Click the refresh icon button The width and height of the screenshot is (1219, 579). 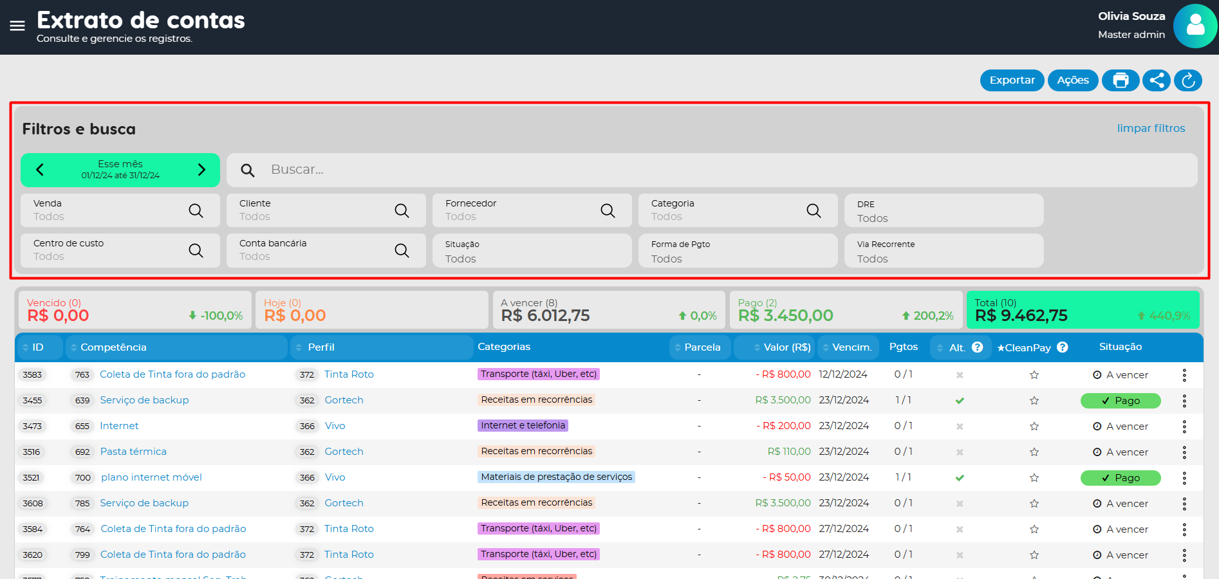(x=1188, y=80)
